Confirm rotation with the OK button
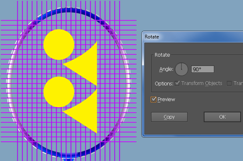 [x=222, y=117]
